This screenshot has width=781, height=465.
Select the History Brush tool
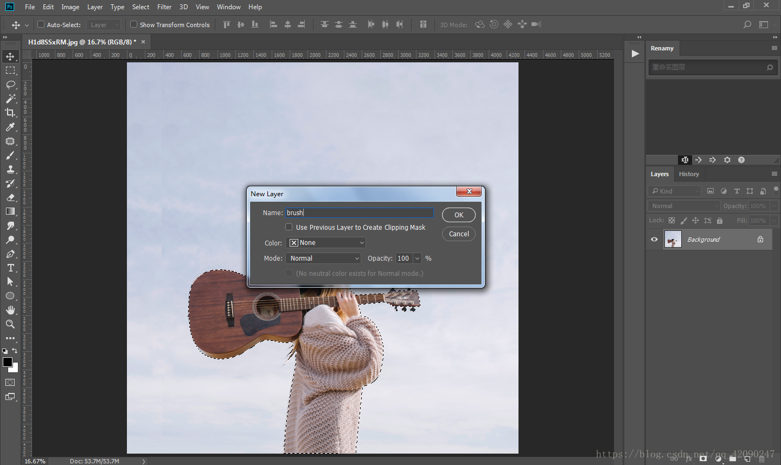10,183
